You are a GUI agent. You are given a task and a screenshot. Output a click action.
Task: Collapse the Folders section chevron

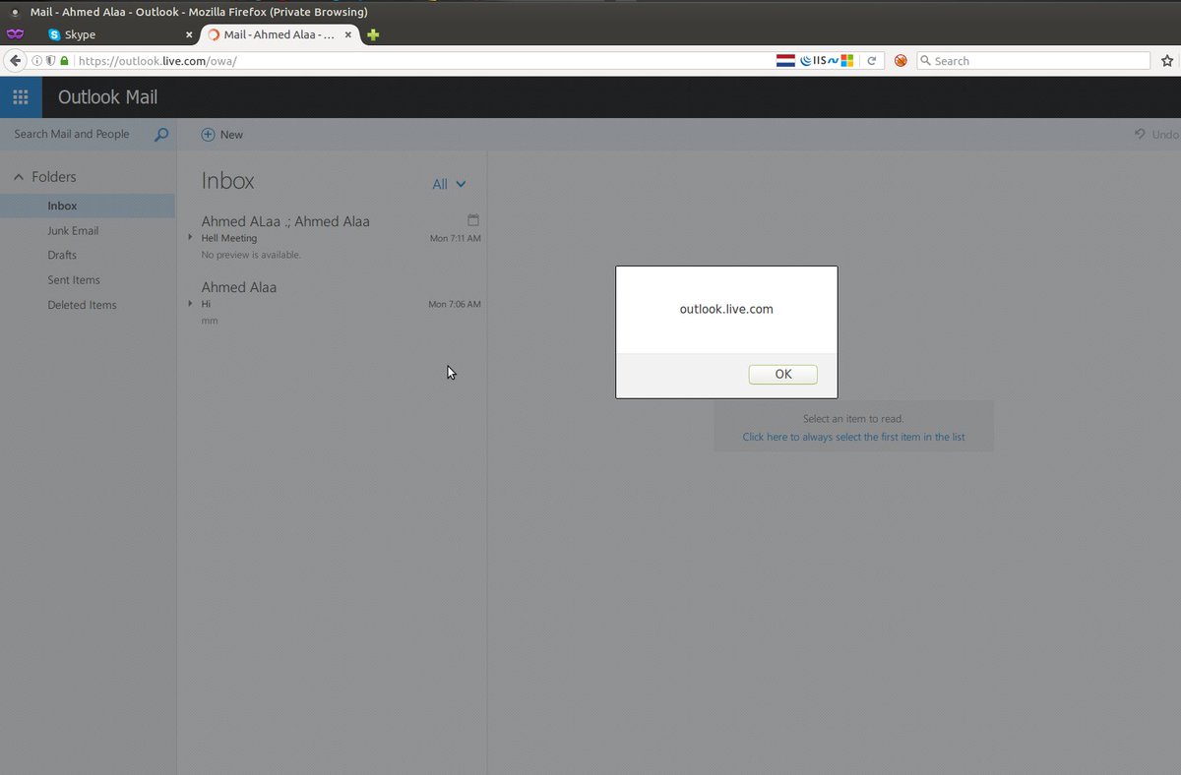19,177
